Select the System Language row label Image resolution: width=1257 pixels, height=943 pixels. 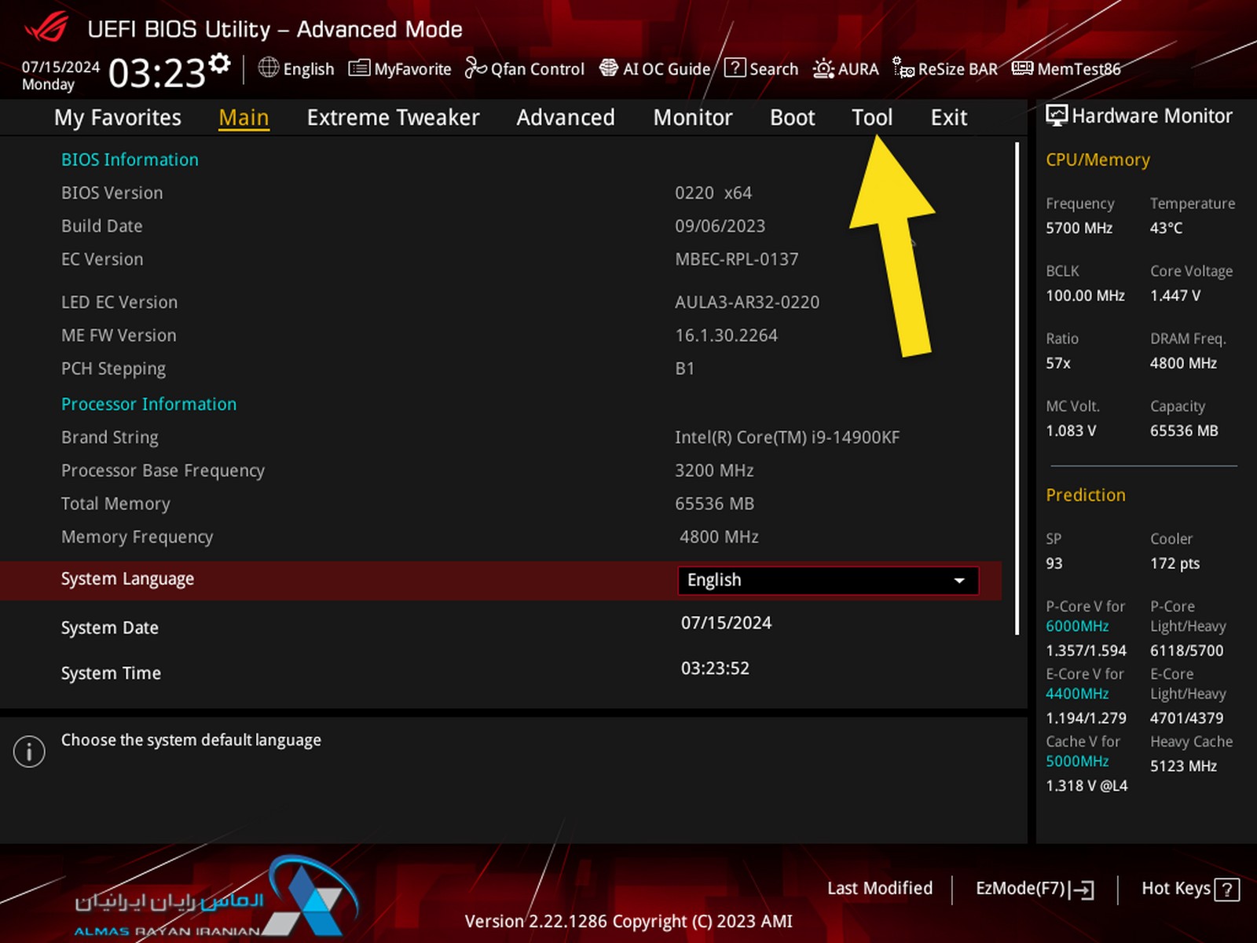(127, 579)
